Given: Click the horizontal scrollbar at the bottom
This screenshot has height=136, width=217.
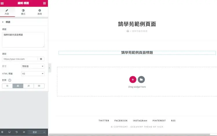Looking at the screenshot, I should pos(129,134).
